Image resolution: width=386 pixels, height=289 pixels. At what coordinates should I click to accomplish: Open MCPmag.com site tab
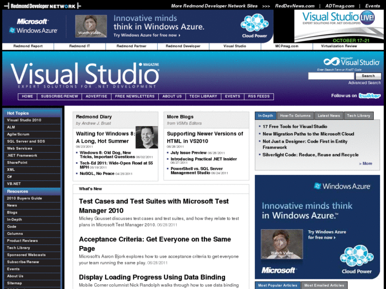[x=287, y=46]
